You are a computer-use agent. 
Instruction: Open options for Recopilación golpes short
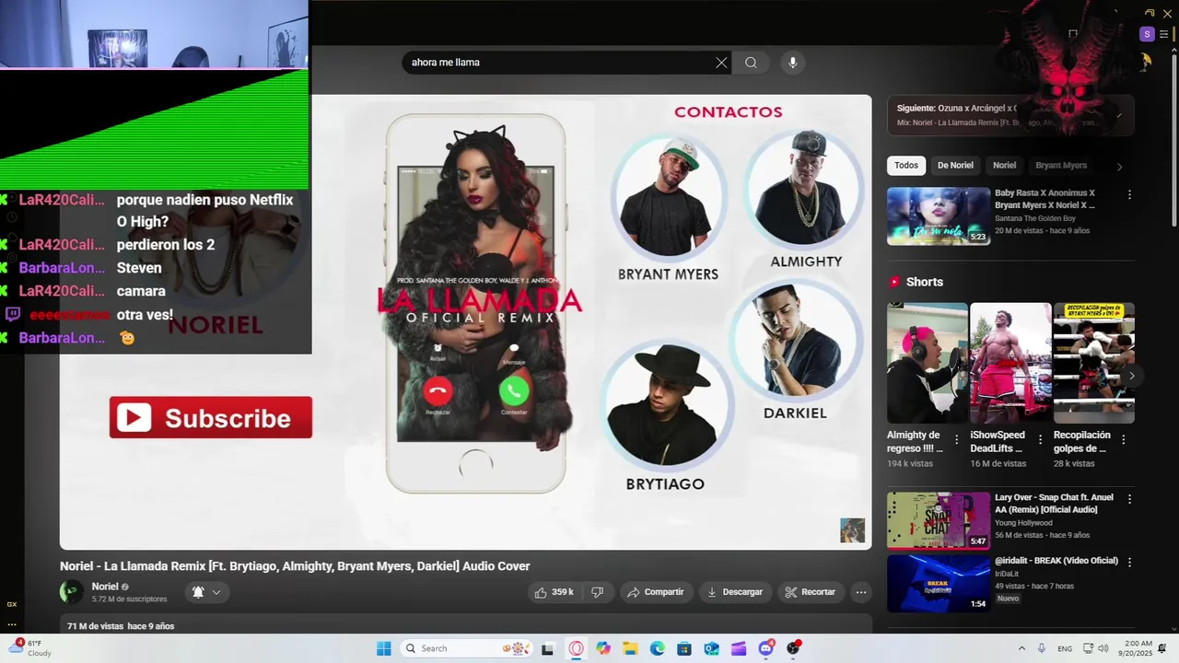point(1124,439)
